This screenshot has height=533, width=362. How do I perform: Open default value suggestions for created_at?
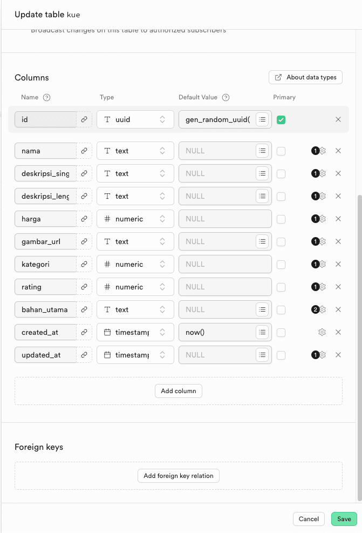coord(262,332)
